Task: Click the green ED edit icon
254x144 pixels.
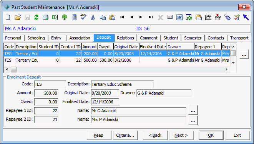Action: pos(55,17)
